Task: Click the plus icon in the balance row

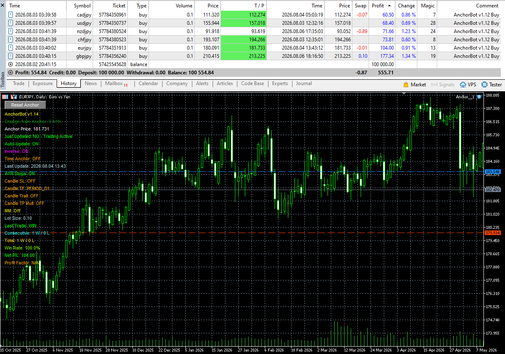Action: click(x=11, y=64)
